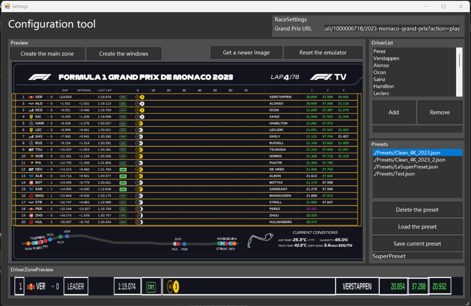Click the 25.3°C air temperature reading
Image resolution: width=471 pixels, height=306 pixels.
tap(300, 240)
